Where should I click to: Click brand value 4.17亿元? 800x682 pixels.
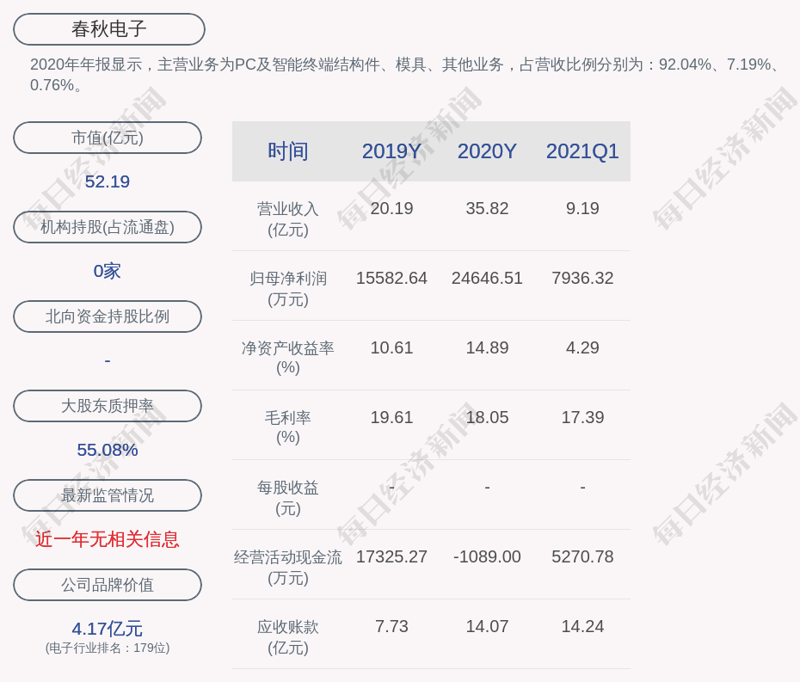[x=108, y=629]
